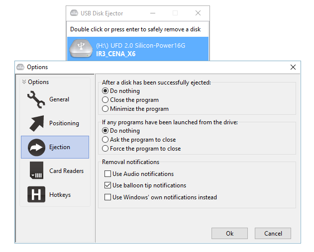Click the Ejection curved-arrow icon
This screenshot has width=314, height=252.
pos(36,147)
